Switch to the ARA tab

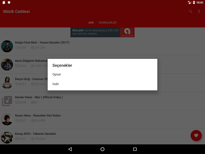click(91, 22)
